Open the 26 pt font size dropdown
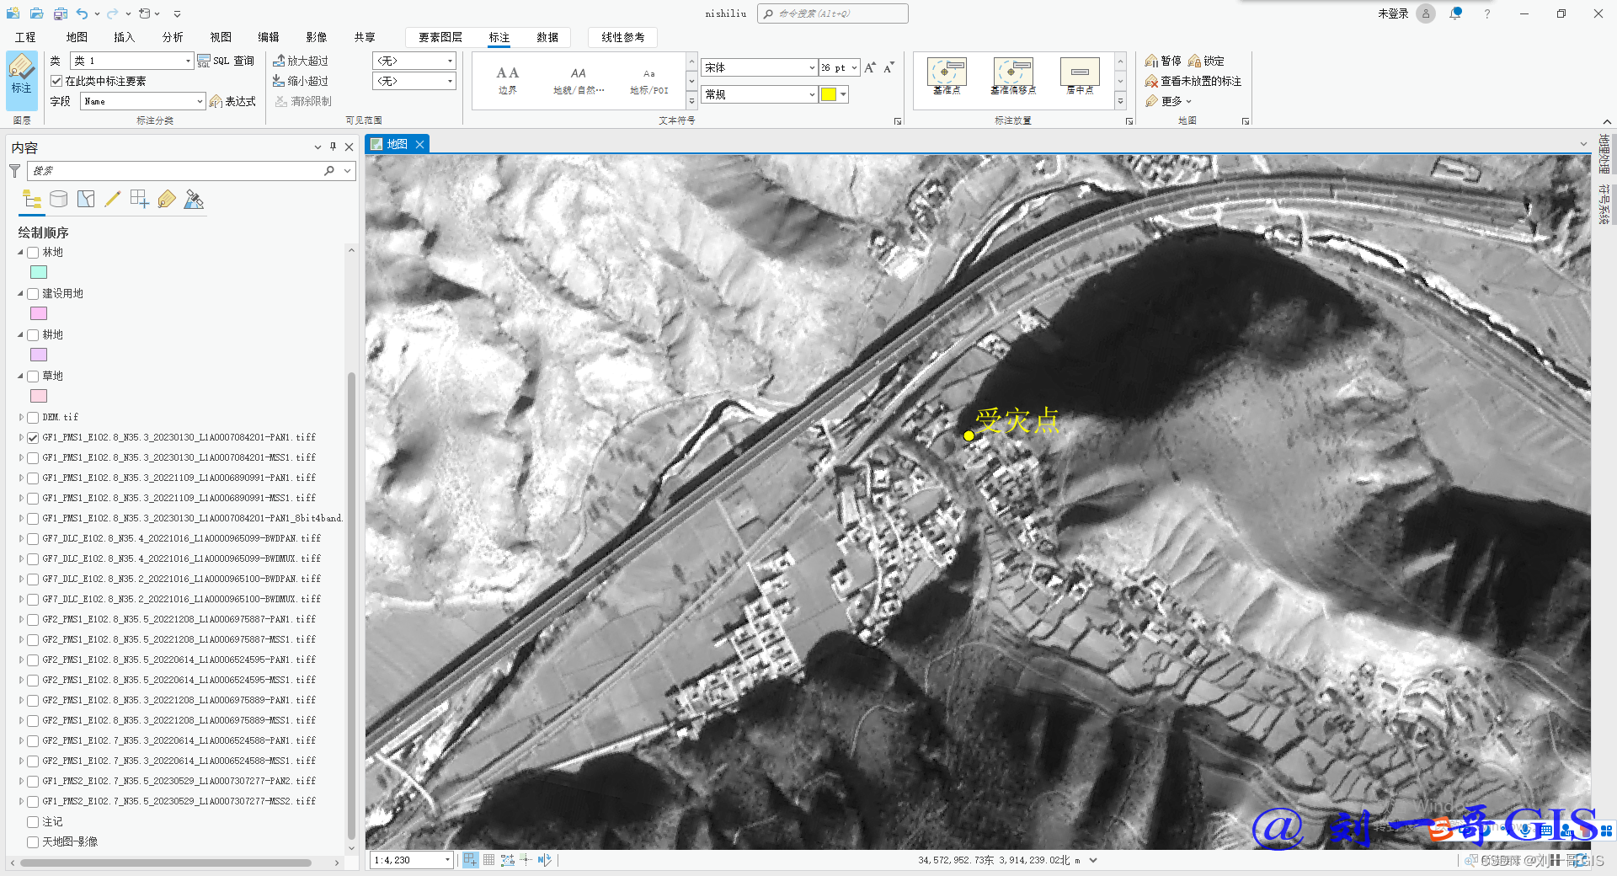The height and width of the screenshot is (876, 1617). click(x=854, y=67)
